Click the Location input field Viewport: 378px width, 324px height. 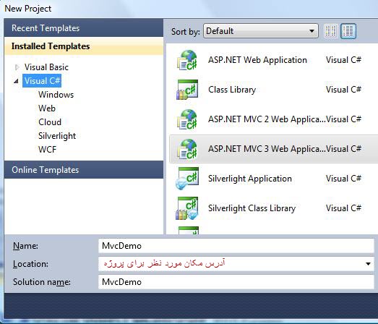coord(236,264)
